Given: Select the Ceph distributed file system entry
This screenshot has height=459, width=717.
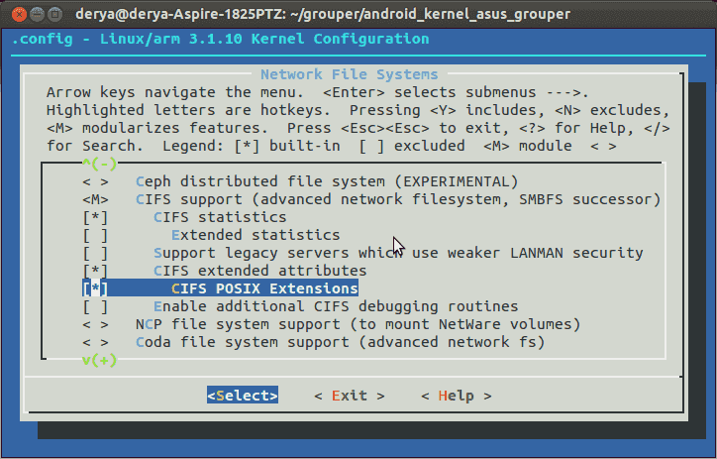Looking at the screenshot, I should 327,181.
